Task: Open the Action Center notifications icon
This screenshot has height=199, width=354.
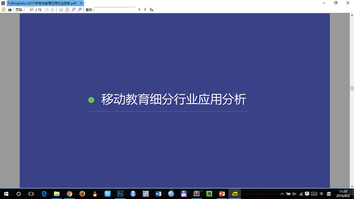Action: click(x=307, y=194)
